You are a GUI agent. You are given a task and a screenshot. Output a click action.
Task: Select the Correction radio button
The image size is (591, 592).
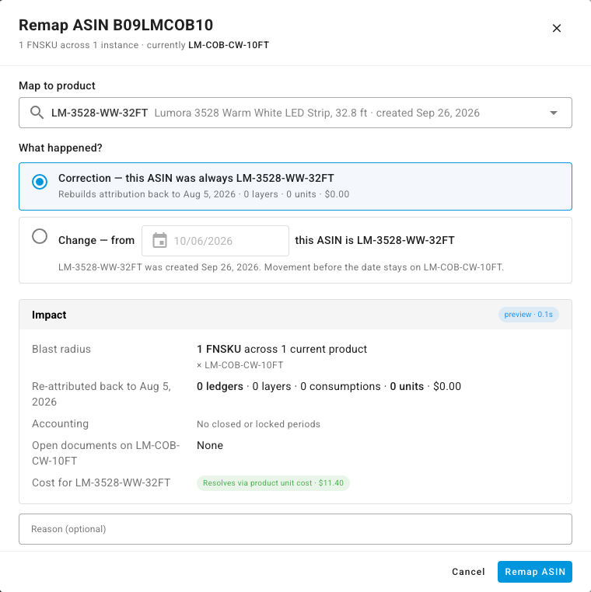pos(40,182)
